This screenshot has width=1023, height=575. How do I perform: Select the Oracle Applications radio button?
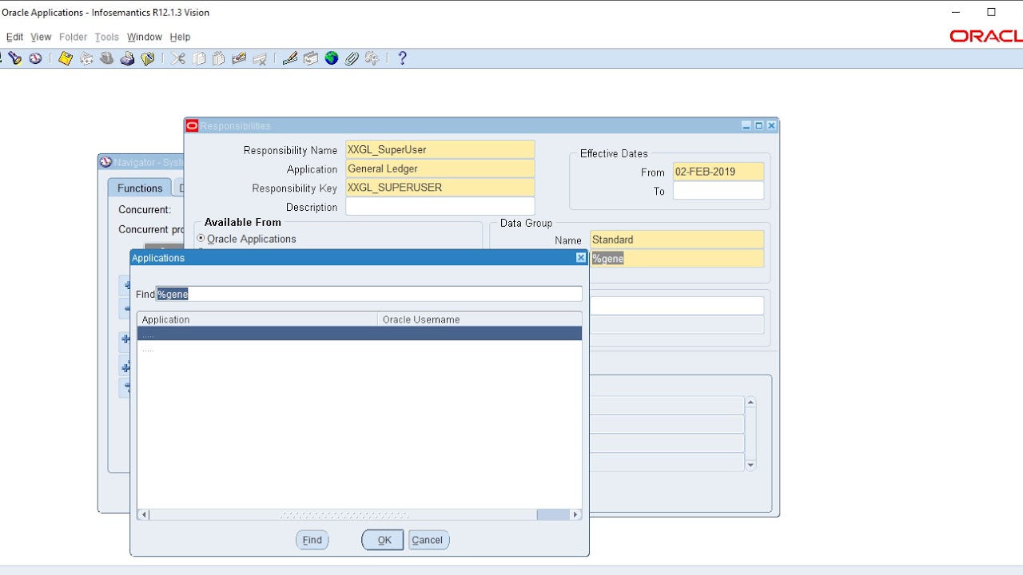tap(201, 238)
